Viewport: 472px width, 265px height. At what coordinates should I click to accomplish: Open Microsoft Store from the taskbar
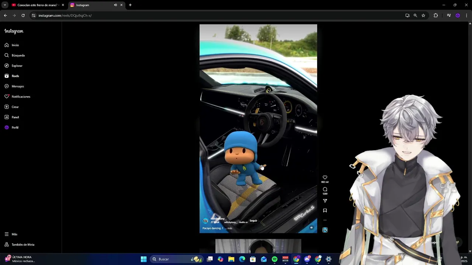(253, 259)
